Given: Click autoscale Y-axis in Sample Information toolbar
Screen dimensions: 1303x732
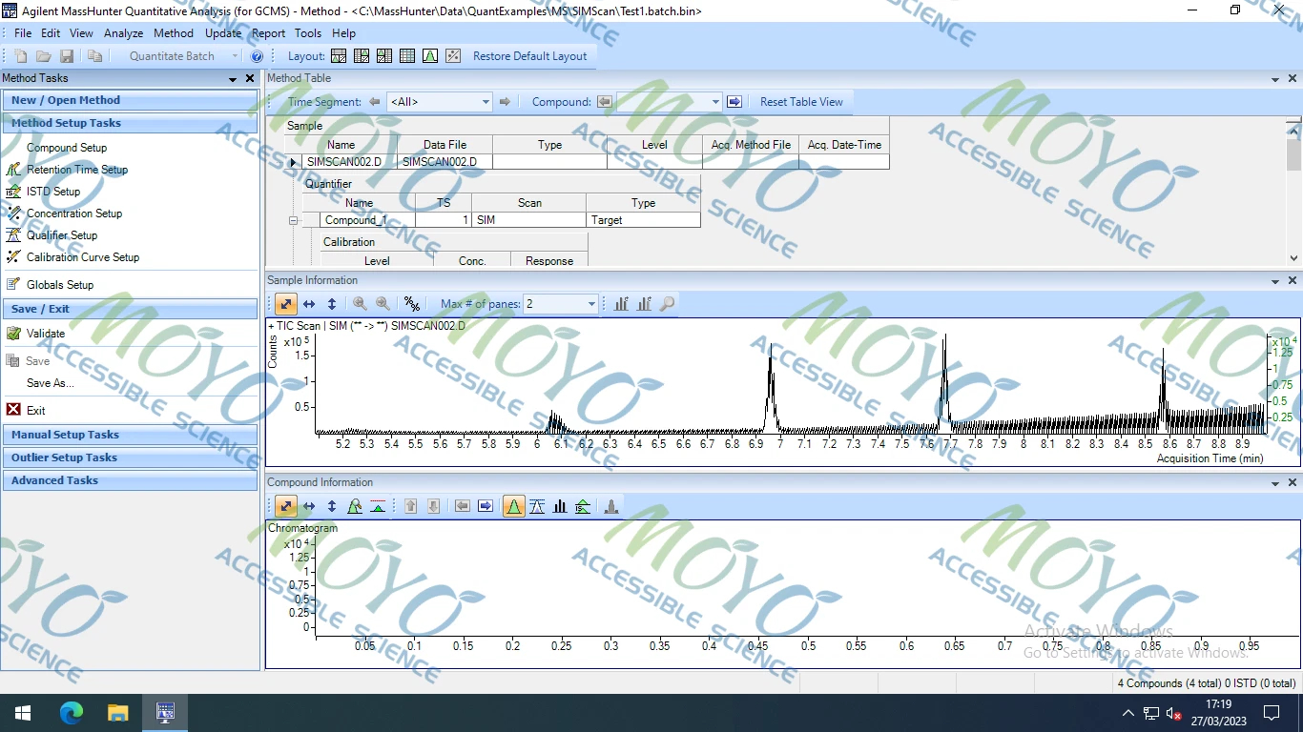Looking at the screenshot, I should (332, 304).
